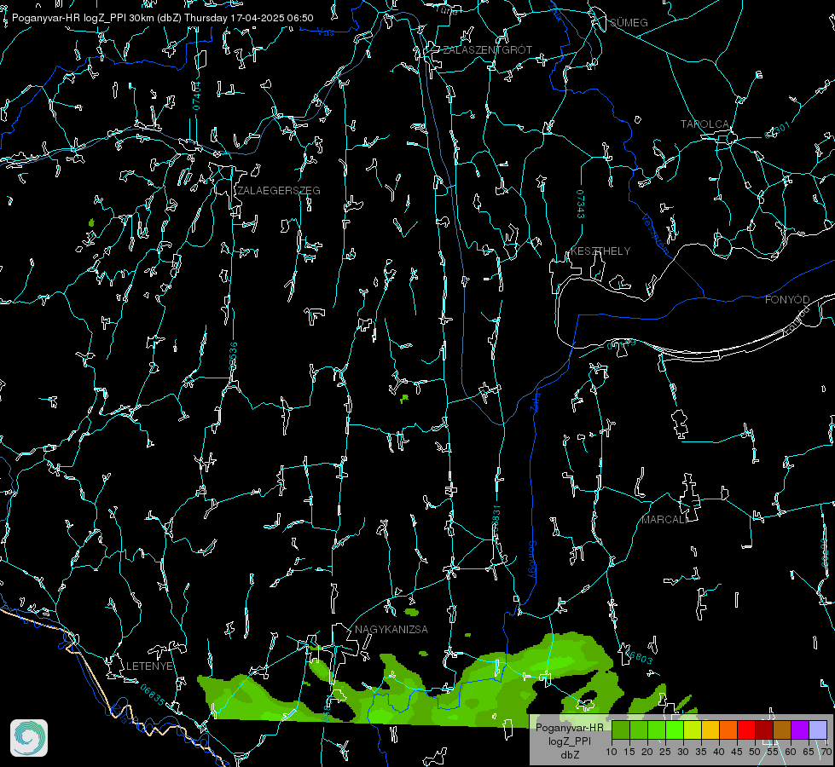Pick the bright green 25-30 dBZ swatch

[675, 730]
